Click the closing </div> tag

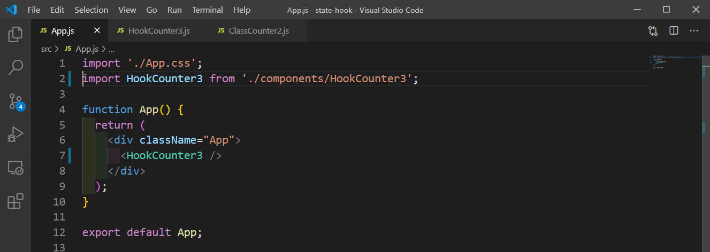[x=127, y=171]
